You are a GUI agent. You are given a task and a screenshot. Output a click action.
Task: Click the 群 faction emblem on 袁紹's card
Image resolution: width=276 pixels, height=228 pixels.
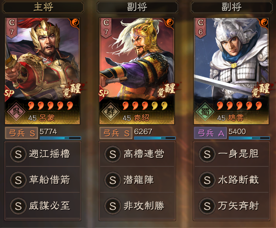click(x=110, y=111)
